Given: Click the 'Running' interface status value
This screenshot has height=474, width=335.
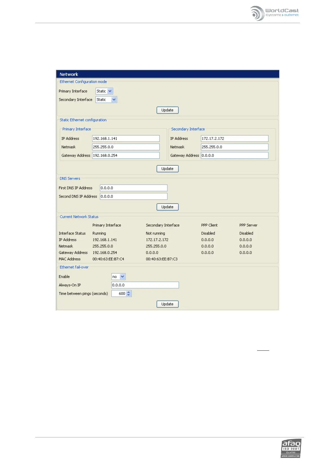Looking at the screenshot, I should click(x=99, y=233).
